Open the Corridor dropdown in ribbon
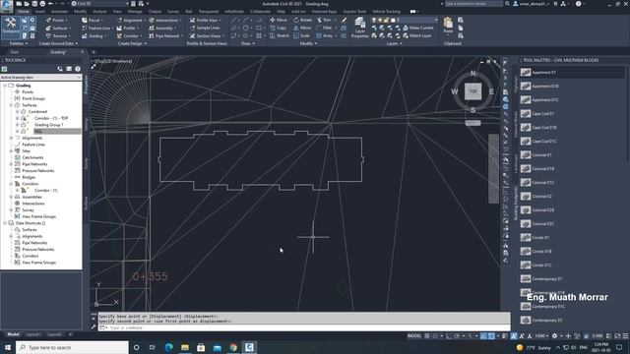This screenshot has width=630, height=354. coord(129,35)
